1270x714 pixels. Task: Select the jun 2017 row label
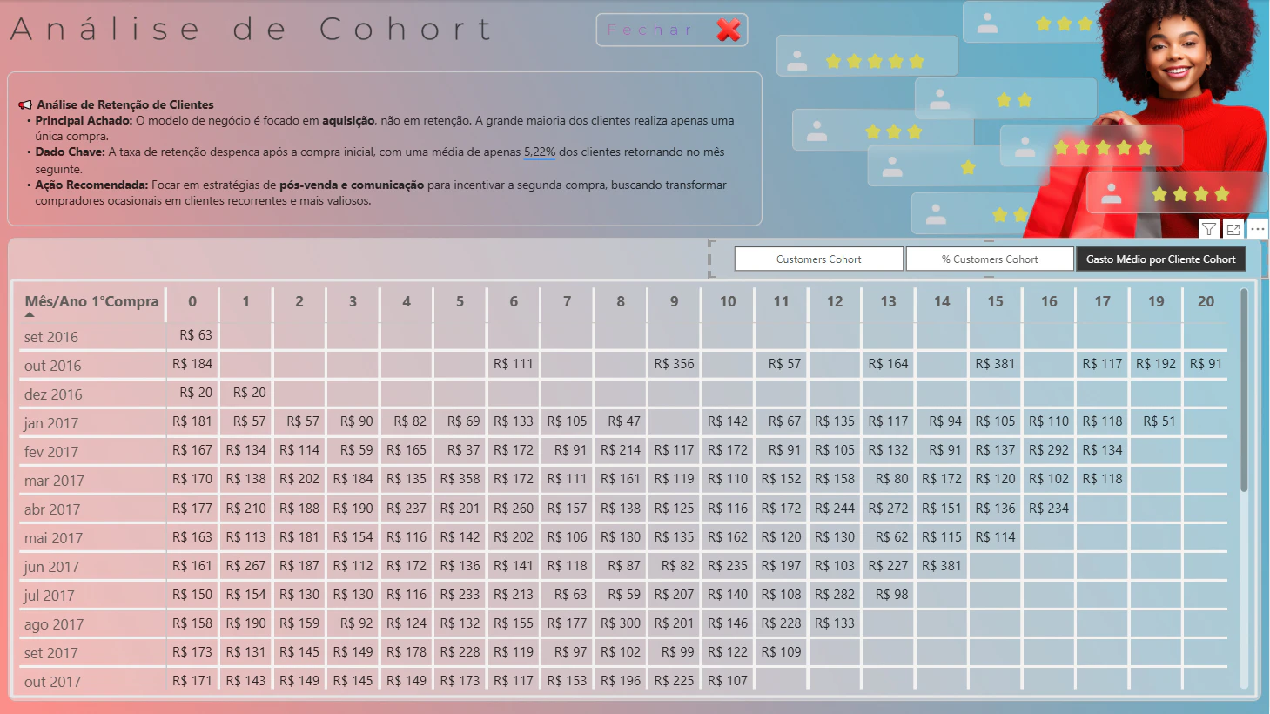click(x=51, y=567)
